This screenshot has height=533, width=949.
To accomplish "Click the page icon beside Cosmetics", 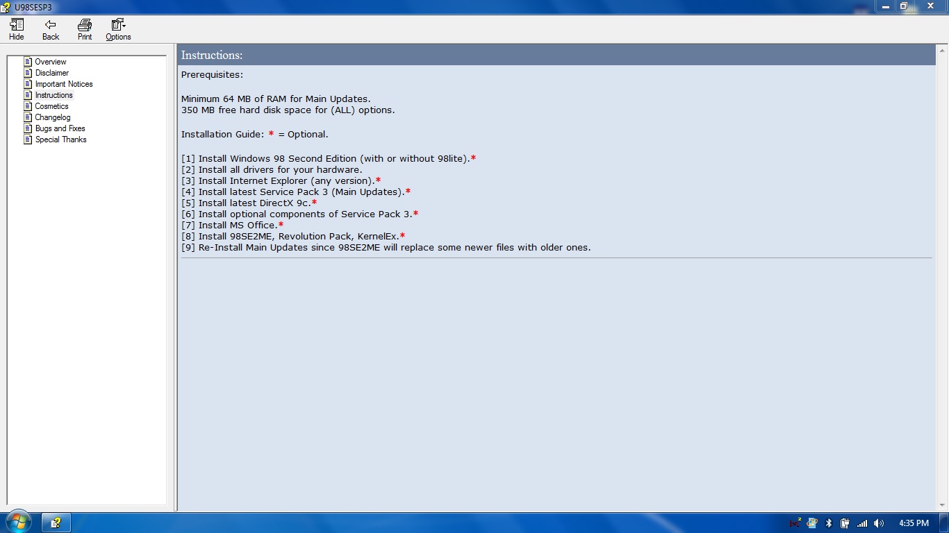I will click(x=28, y=106).
